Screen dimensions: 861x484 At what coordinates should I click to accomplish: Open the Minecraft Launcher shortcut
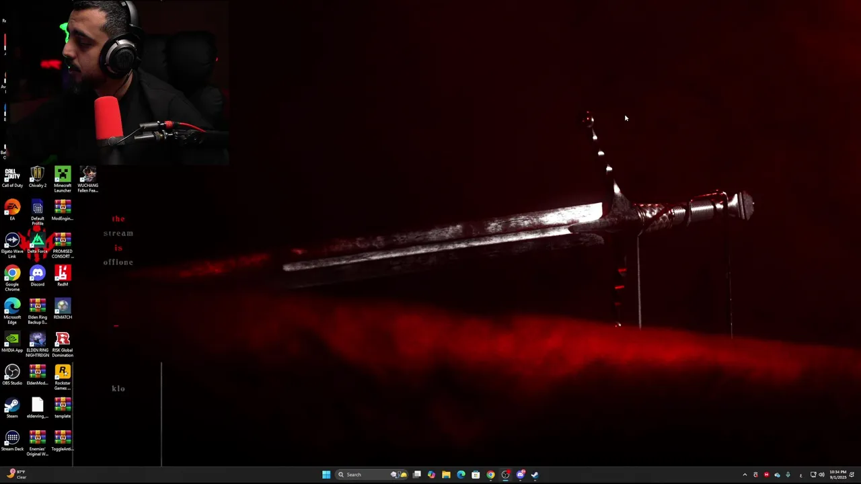63,179
